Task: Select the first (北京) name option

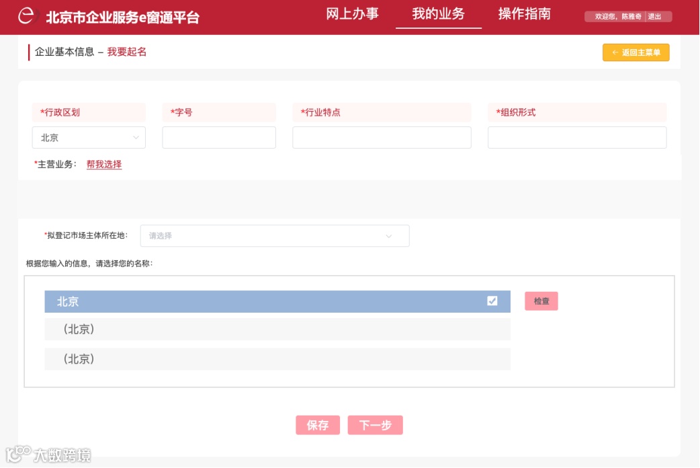Action: 277,329
